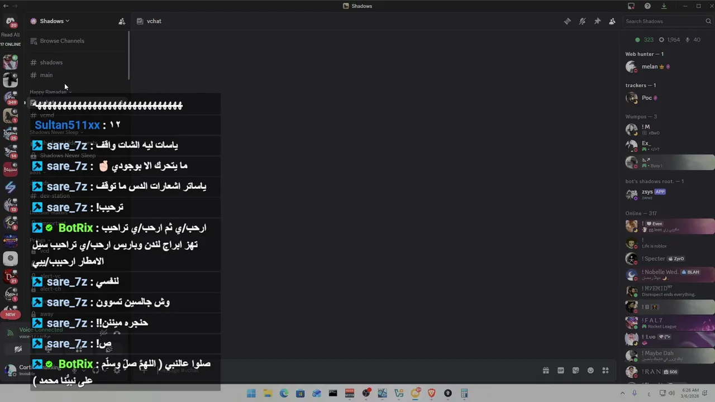715x402 pixels.
Task: Open the NEW server badge in the sidebar
Action: point(10,314)
